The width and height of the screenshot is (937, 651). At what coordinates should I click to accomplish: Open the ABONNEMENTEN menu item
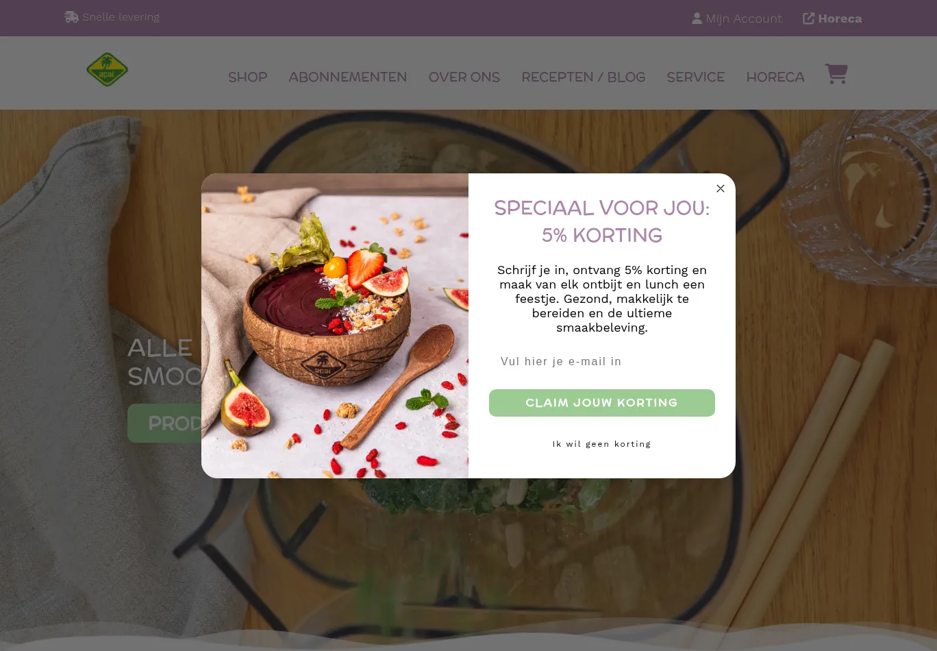[x=347, y=77]
